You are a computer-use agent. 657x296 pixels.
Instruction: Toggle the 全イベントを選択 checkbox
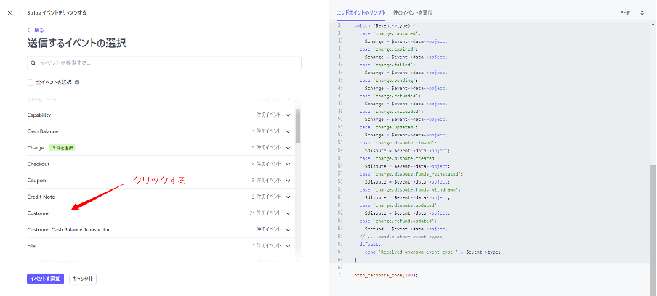(31, 82)
